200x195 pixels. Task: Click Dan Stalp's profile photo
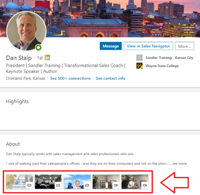point(26,31)
